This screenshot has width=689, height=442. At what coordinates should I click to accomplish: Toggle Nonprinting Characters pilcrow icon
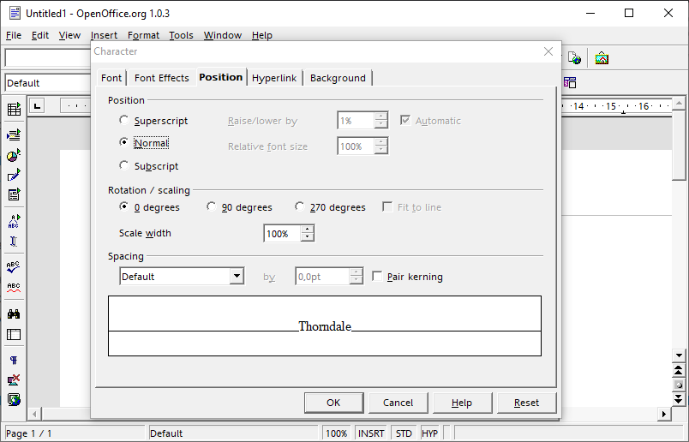click(x=14, y=361)
